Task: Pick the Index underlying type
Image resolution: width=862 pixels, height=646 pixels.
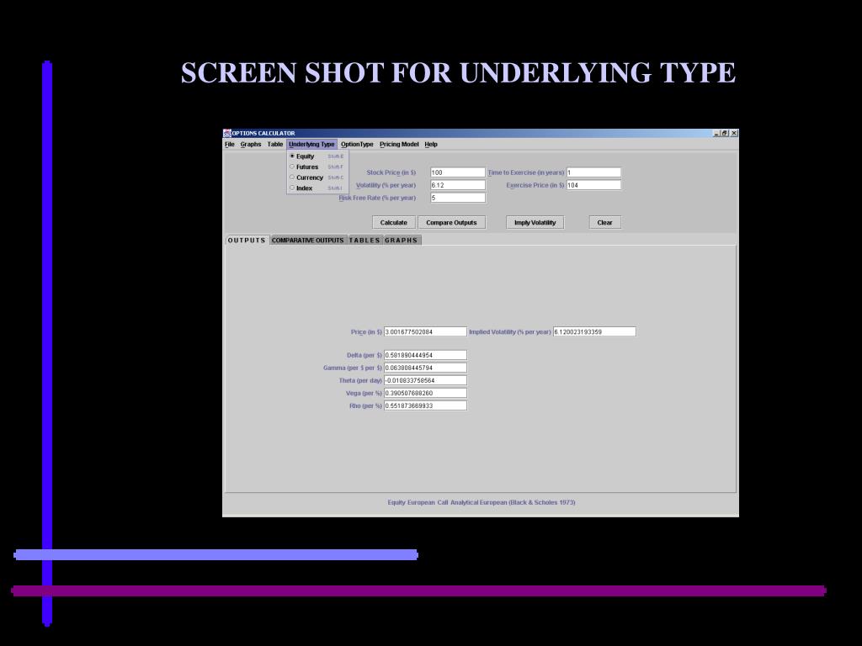Action: [304, 188]
